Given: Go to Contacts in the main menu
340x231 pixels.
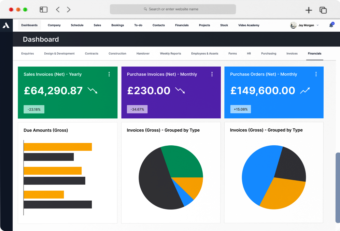Looking at the screenshot, I should [158, 25].
